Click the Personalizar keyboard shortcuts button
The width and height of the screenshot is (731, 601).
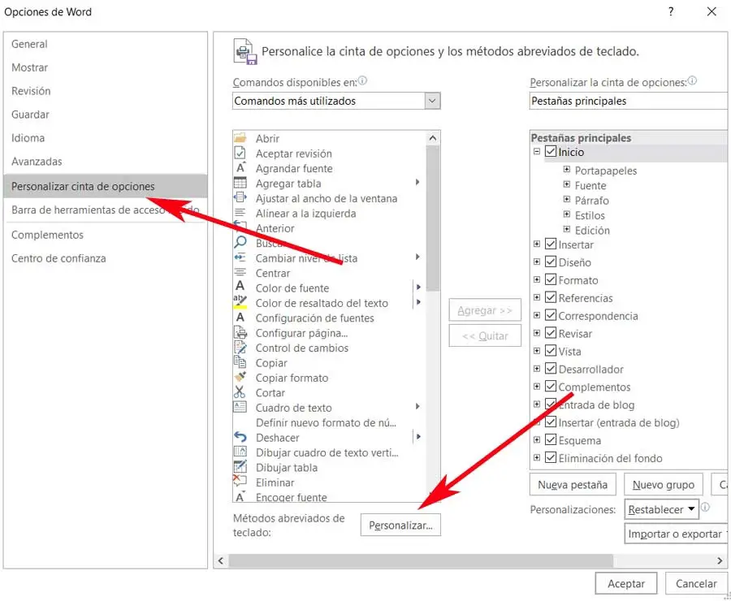[400, 525]
